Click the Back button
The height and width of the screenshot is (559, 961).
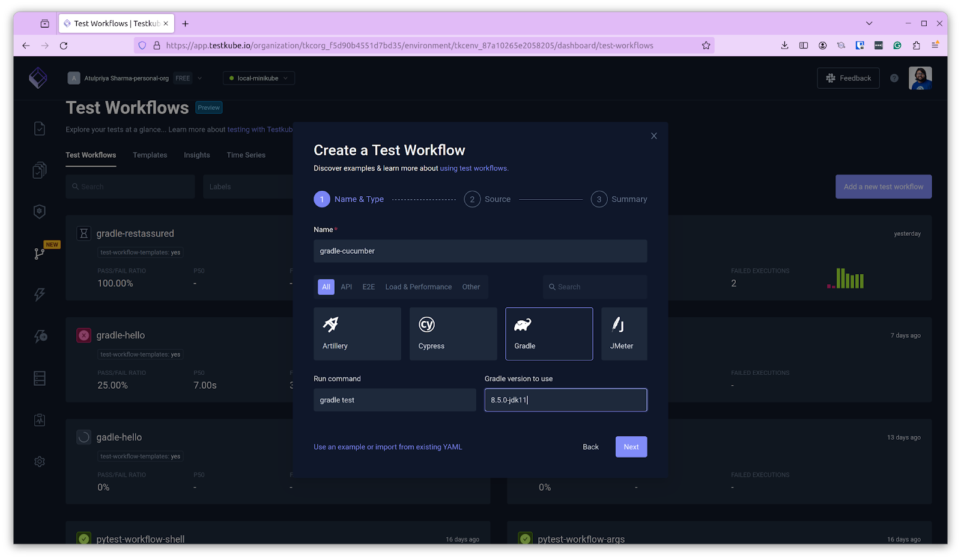(x=590, y=447)
